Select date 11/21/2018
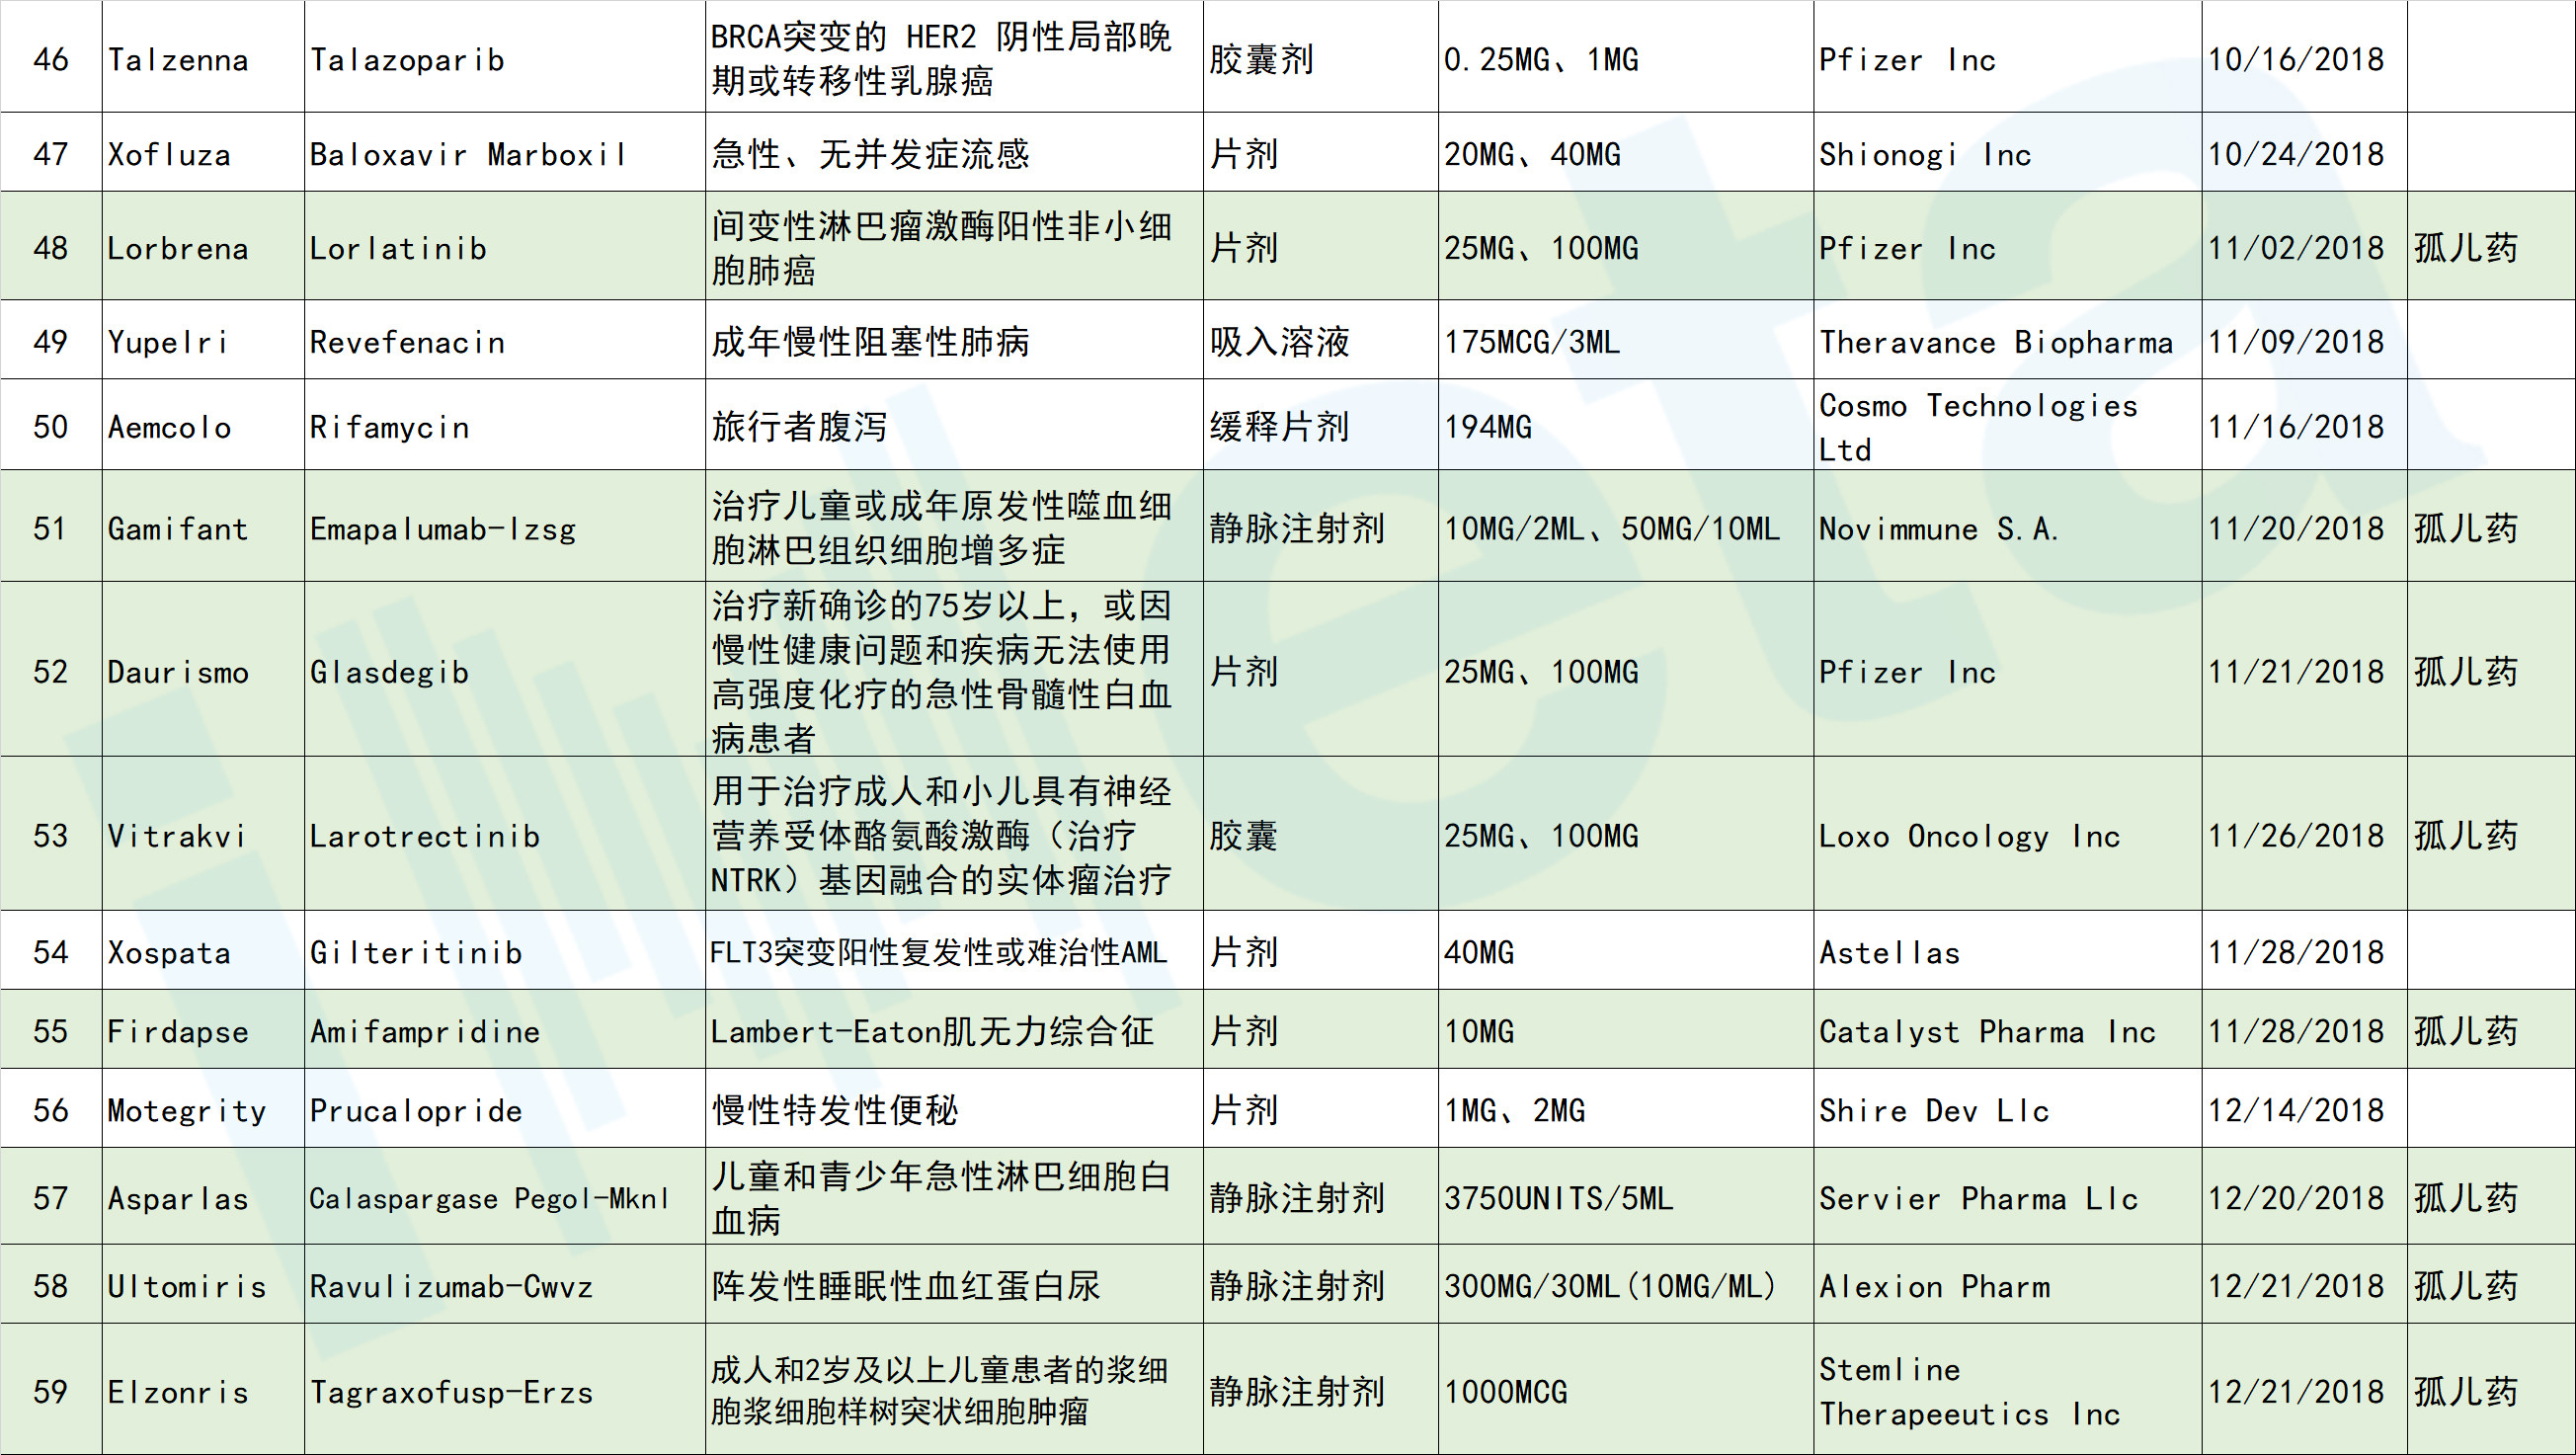This screenshot has height=1455, width=2576. [x=2304, y=670]
